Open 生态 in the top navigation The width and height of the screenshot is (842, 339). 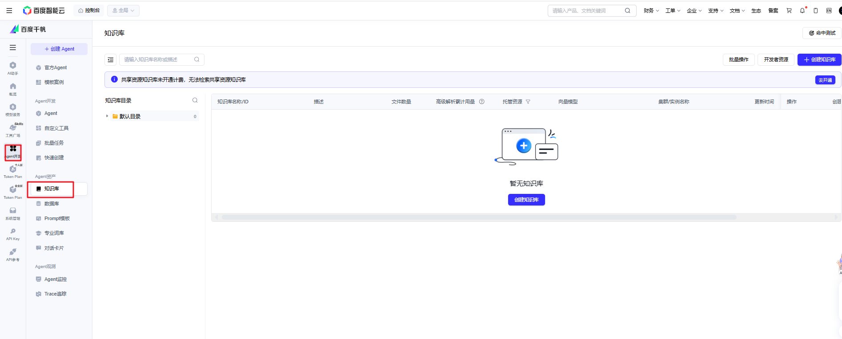coord(756,11)
